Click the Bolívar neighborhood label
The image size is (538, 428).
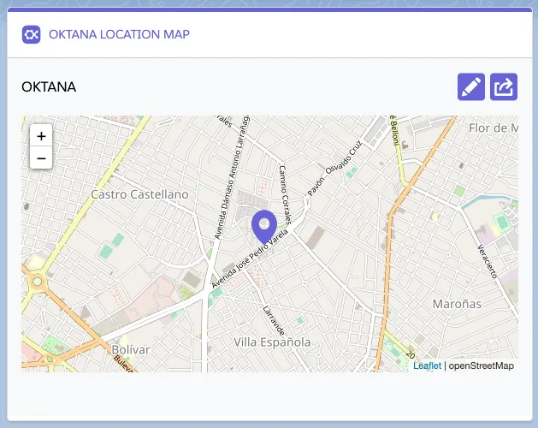[131, 350]
